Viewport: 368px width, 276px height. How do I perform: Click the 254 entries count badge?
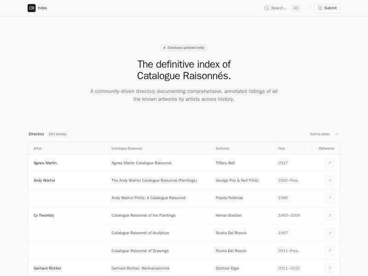coord(57,134)
